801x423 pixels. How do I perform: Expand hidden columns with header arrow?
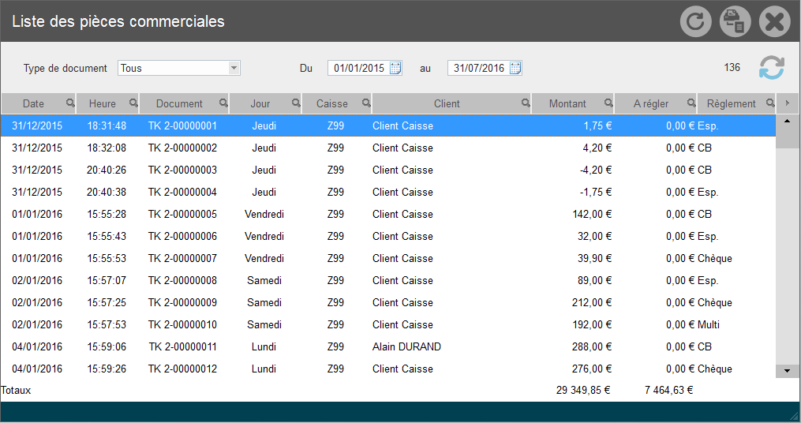point(788,103)
